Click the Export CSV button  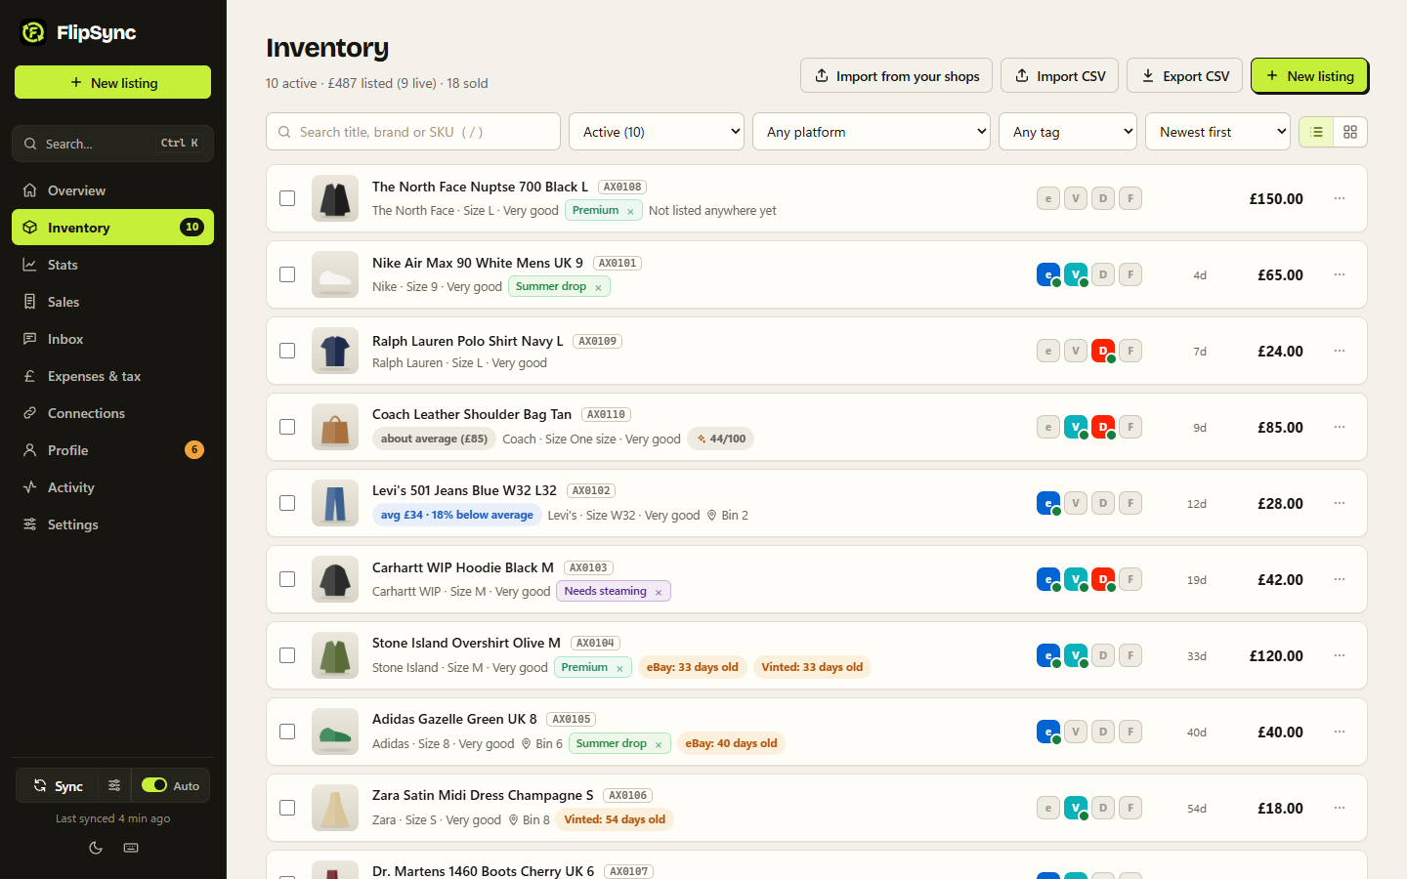click(1185, 76)
